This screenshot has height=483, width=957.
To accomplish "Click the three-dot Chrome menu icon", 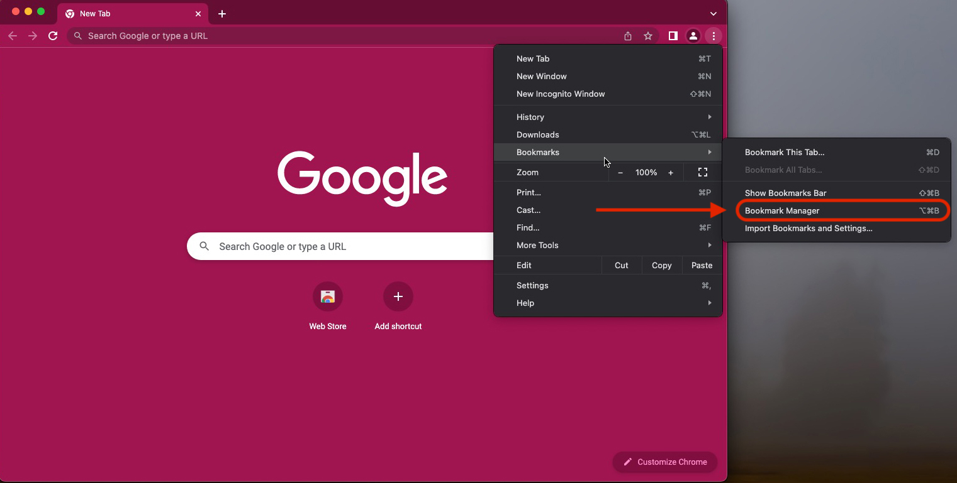I will point(714,36).
